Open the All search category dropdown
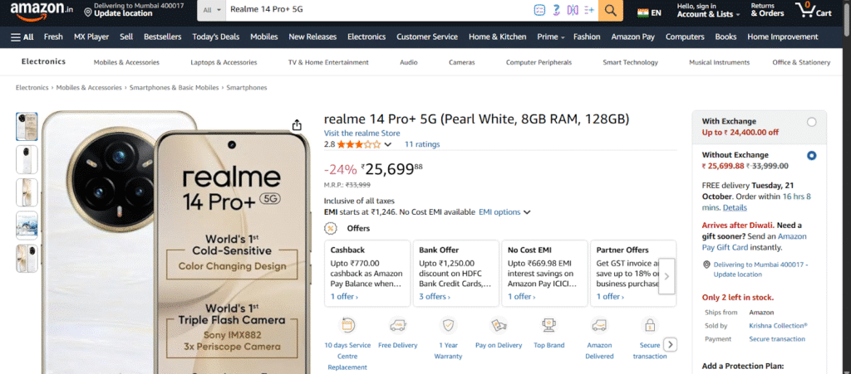 click(212, 10)
